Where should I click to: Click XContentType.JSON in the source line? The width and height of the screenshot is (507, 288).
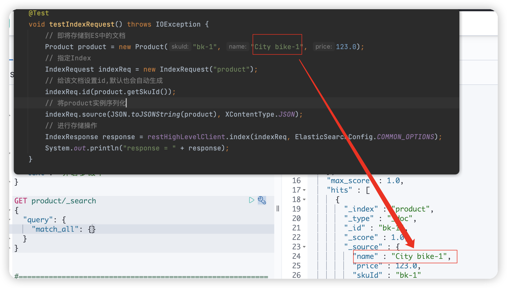(x=260, y=114)
